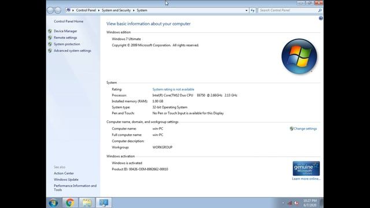370x208 pixels.
Task: Click the System window taskbar icon
Action: (x=104, y=203)
